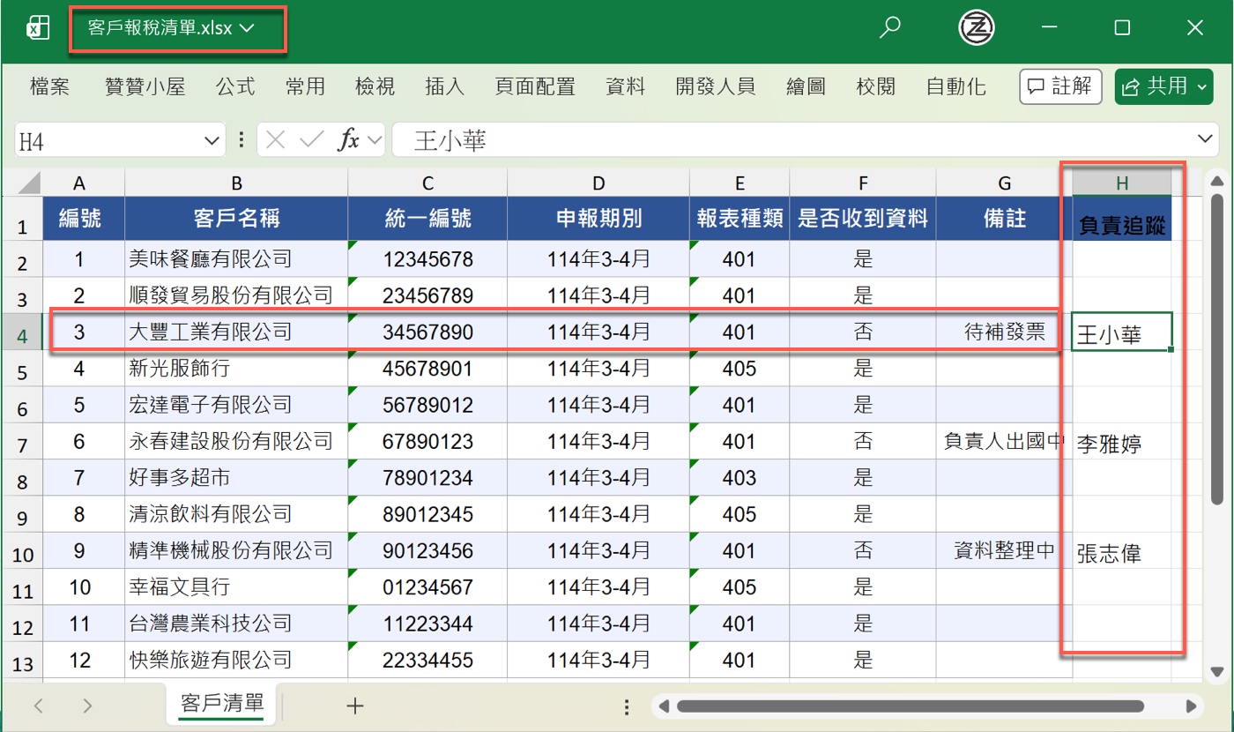Select row 4 header
Viewport: 1234px width, 732px height.
click(x=21, y=332)
